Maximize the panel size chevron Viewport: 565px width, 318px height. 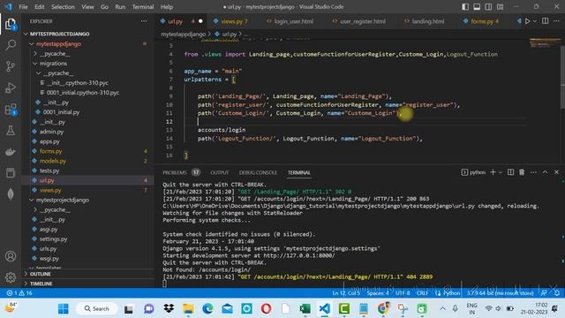coord(545,172)
